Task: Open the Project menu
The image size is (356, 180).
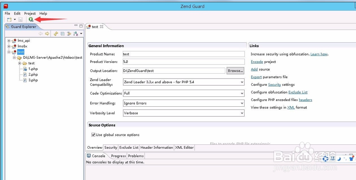Action: point(30,14)
